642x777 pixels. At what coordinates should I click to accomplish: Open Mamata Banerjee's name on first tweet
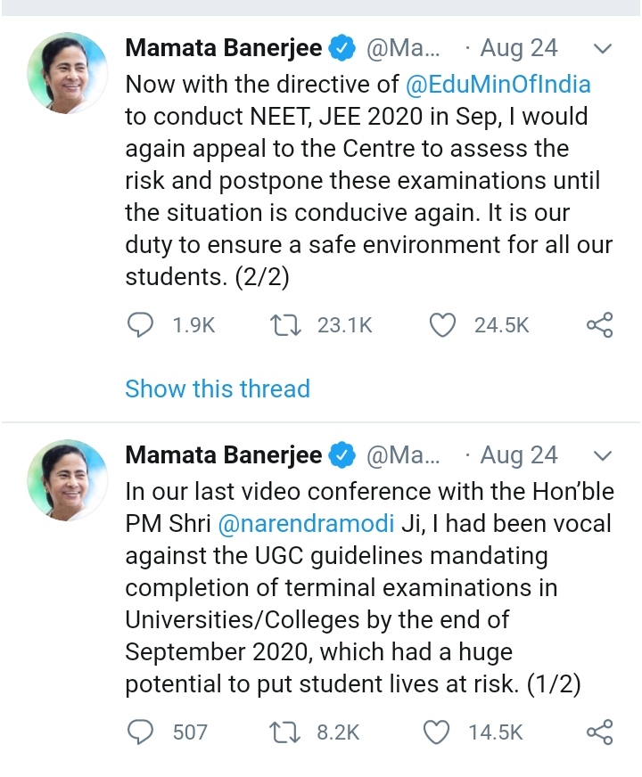[223, 48]
